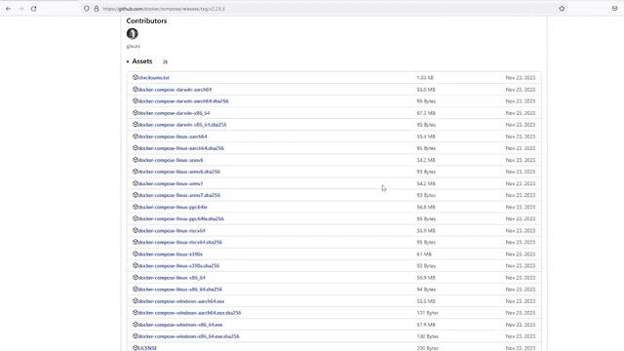The height and width of the screenshot is (351, 624).
Task: Select the 54.2 MB size of linux-armv6
Action: click(x=426, y=160)
